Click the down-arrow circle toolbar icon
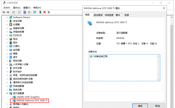The image size is (175, 108). [x=49, y=12]
